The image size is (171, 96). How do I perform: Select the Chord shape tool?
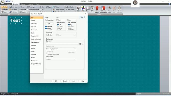(43, 7)
